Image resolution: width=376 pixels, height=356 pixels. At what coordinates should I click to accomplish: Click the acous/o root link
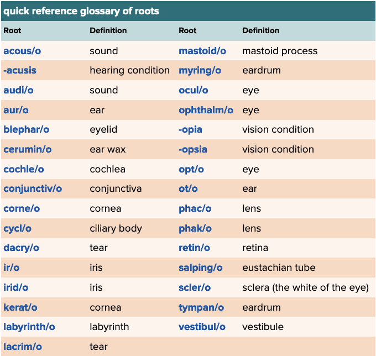22,51
